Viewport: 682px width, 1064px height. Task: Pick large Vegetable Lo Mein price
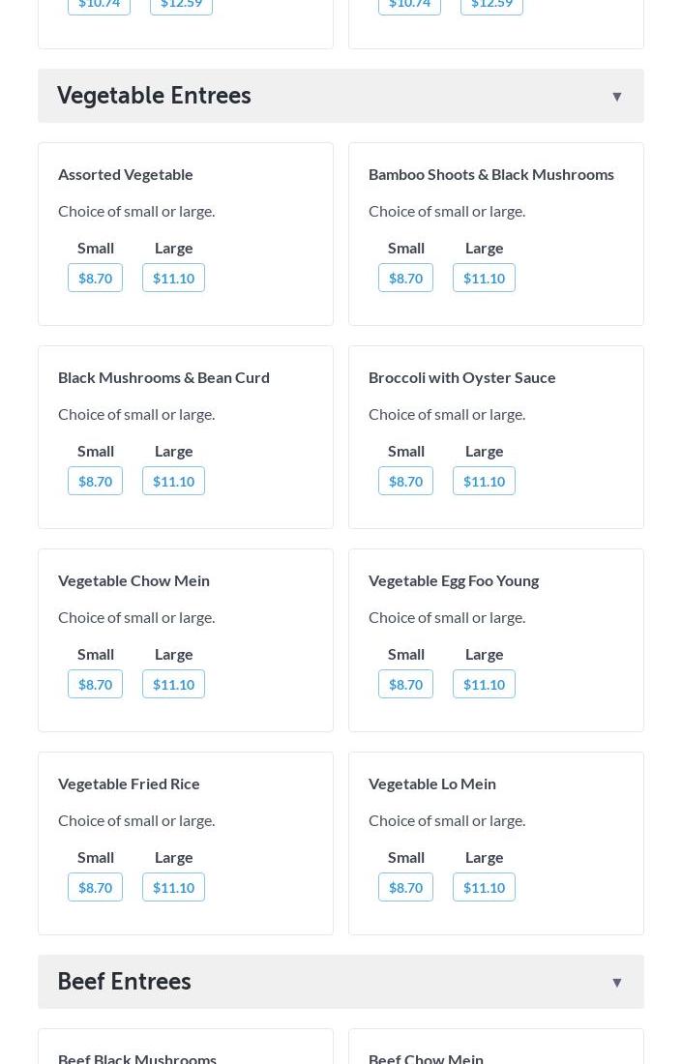pyautogui.click(x=484, y=887)
